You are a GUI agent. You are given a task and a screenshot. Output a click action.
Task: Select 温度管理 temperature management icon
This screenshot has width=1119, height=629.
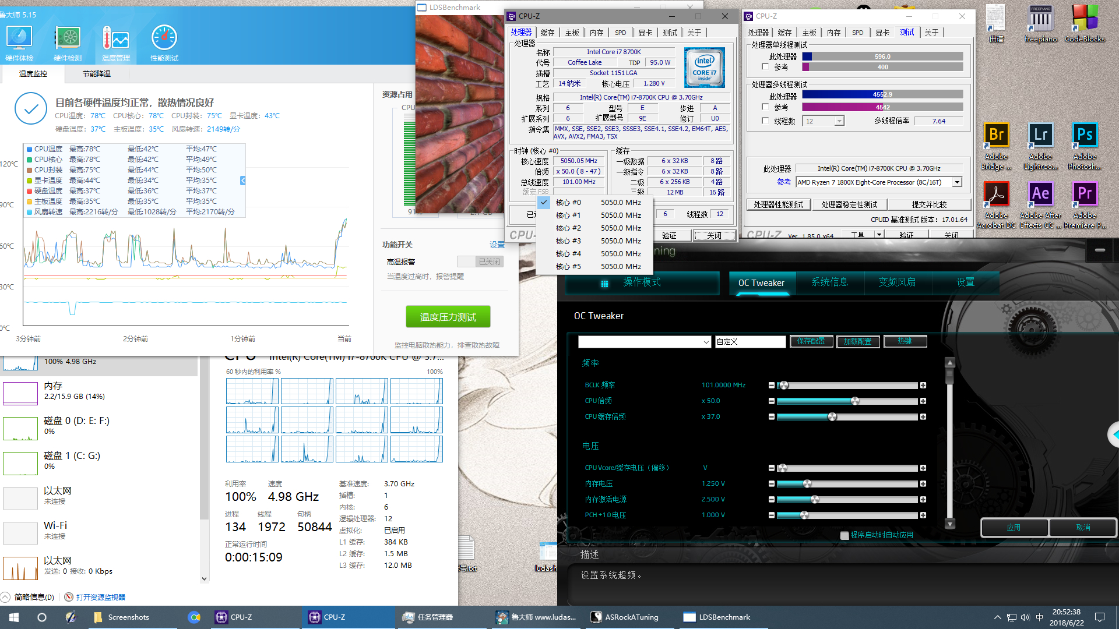tap(116, 44)
